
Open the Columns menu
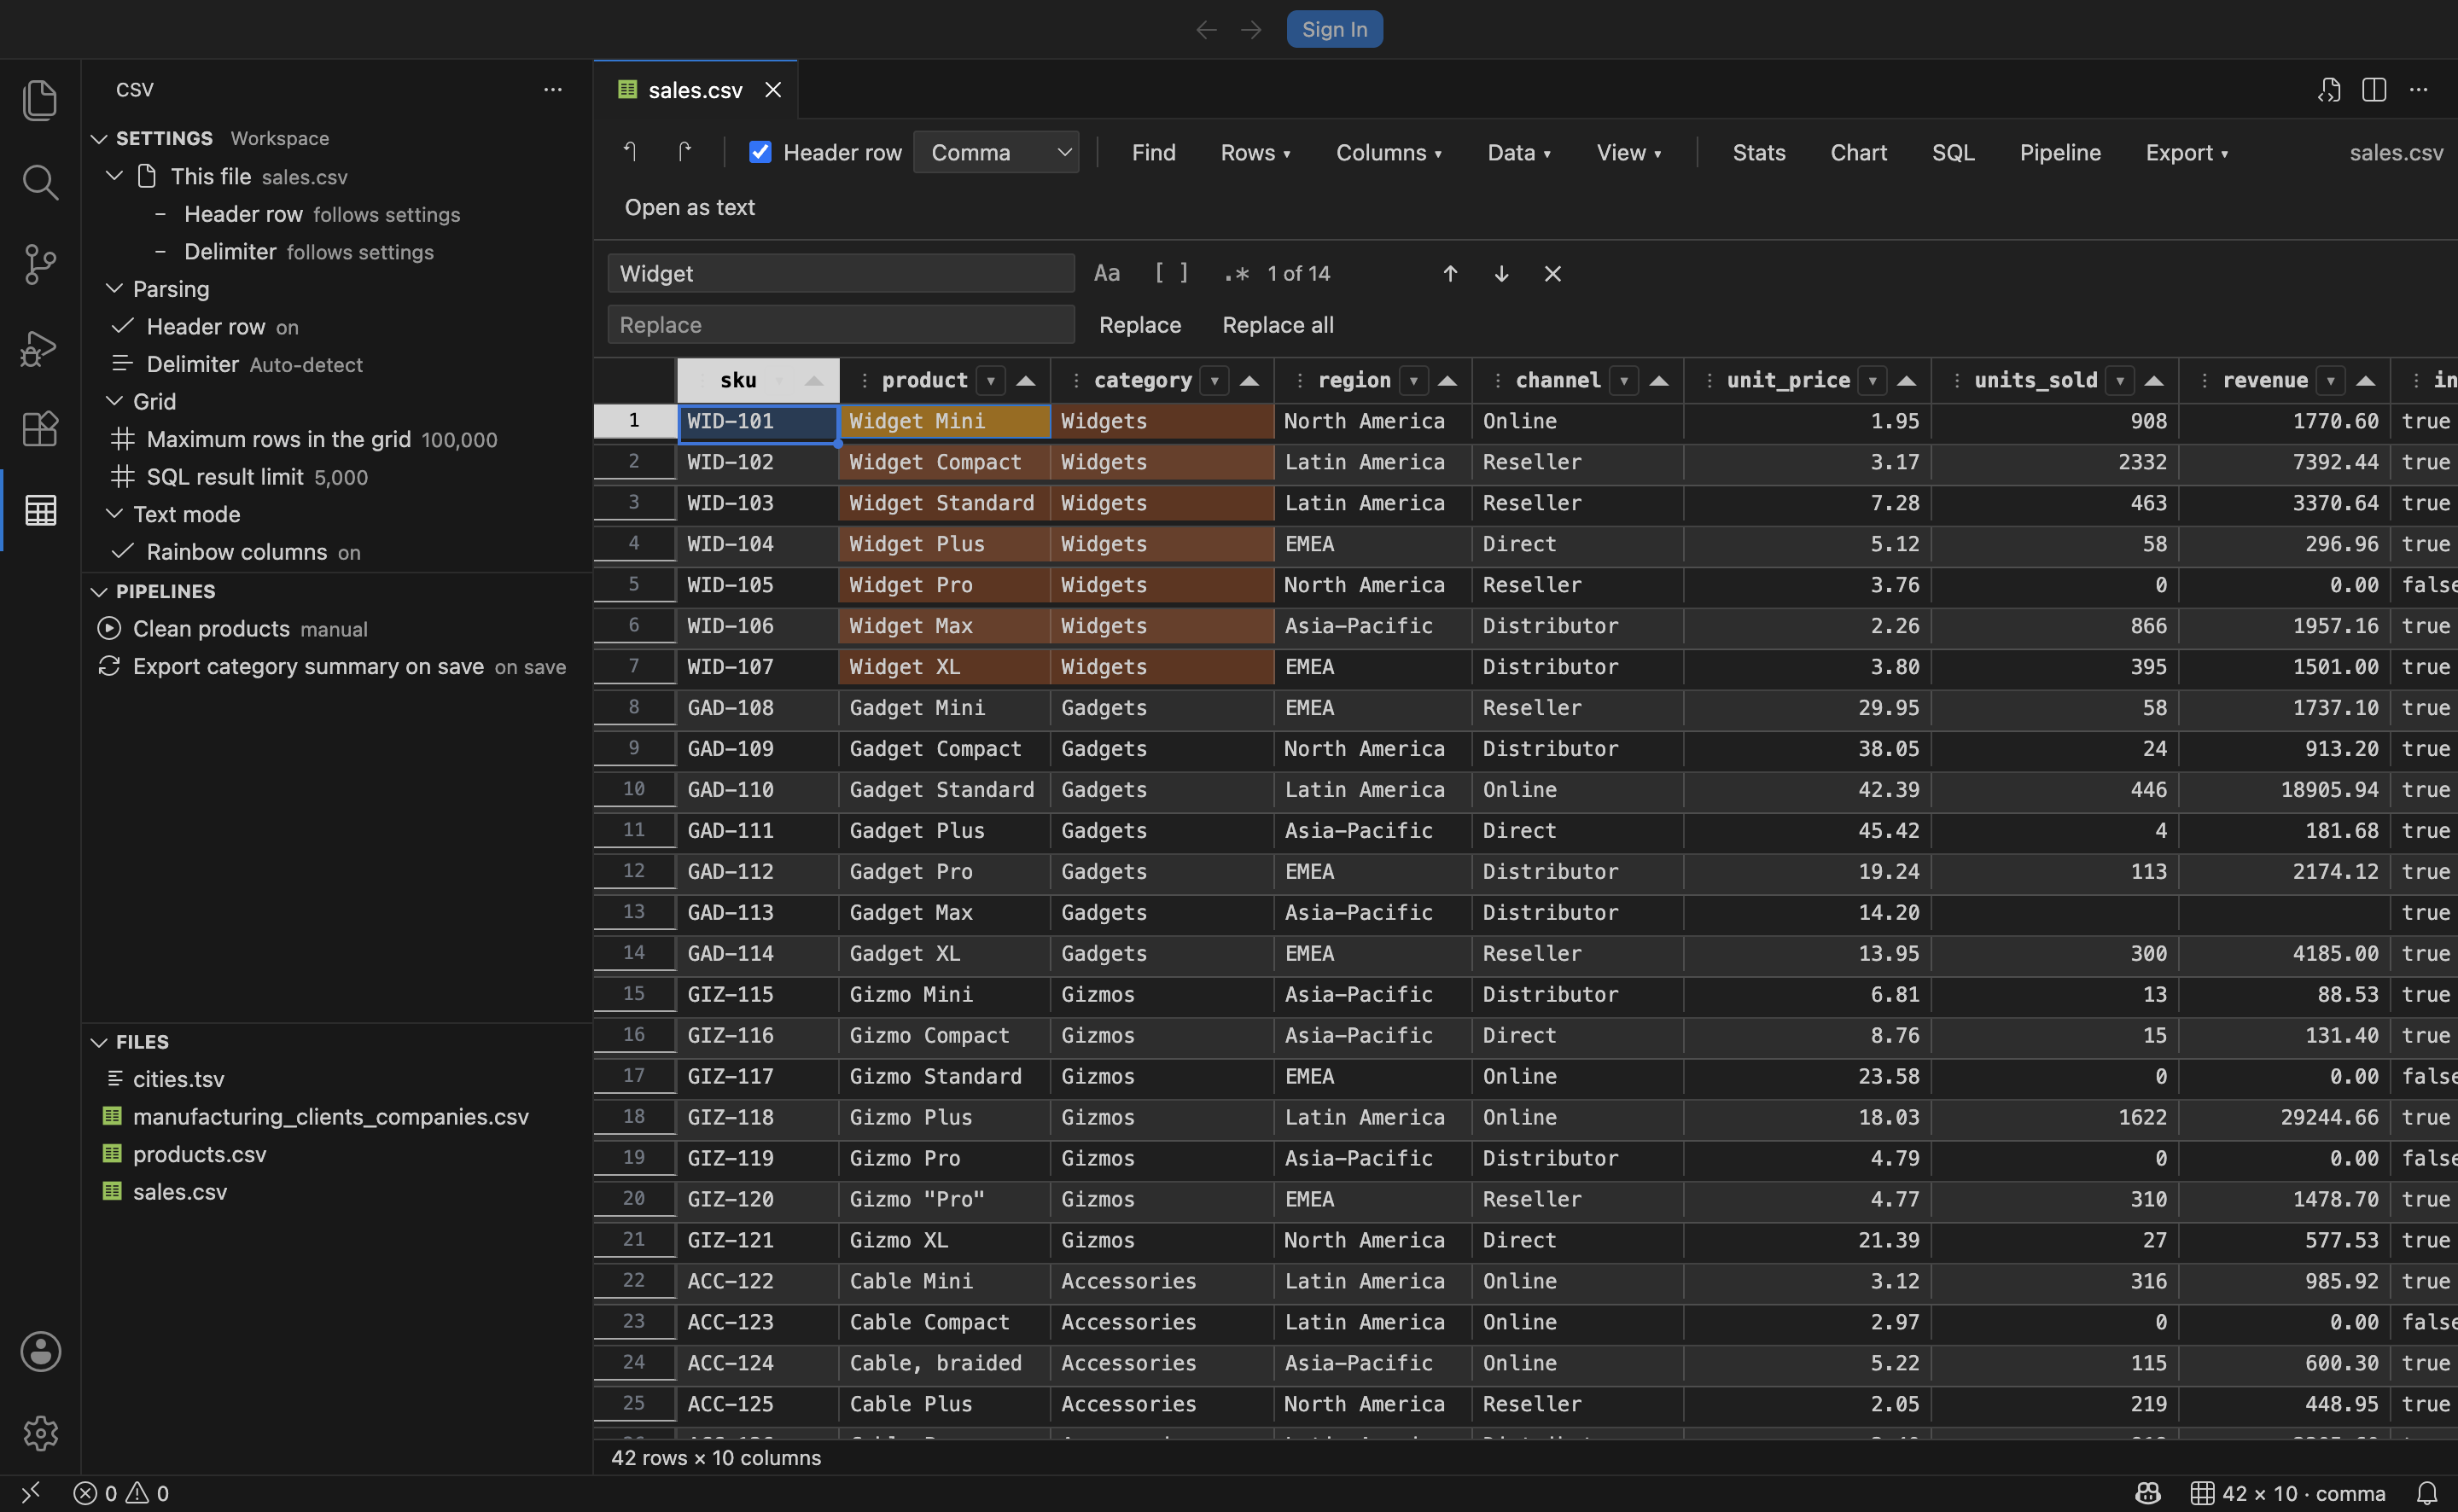coord(1388,152)
